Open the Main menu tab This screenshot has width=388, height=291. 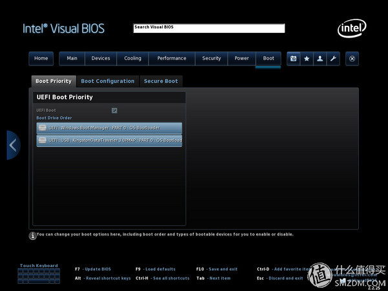pos(72,59)
